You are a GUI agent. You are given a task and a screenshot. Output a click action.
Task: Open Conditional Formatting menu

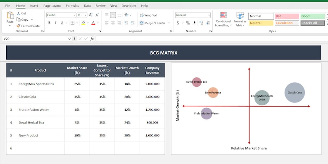click(223, 19)
